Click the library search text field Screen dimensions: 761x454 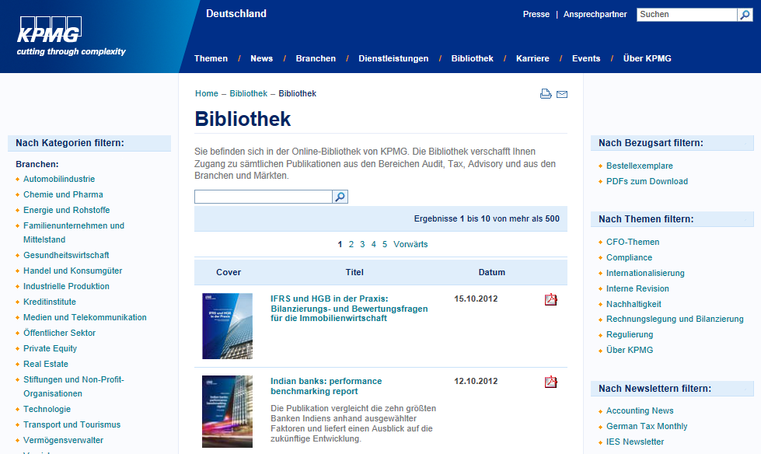[263, 197]
